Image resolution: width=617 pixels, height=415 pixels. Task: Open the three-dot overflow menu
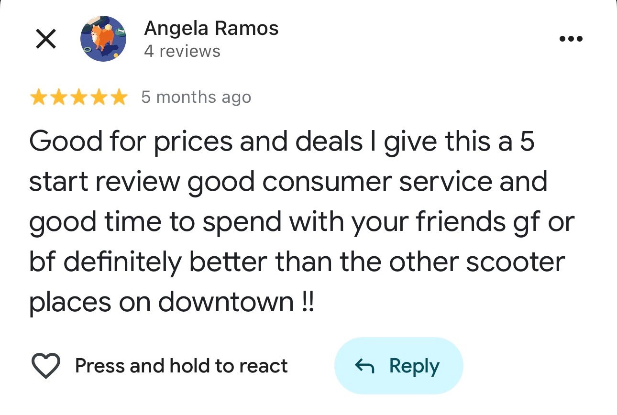571,38
